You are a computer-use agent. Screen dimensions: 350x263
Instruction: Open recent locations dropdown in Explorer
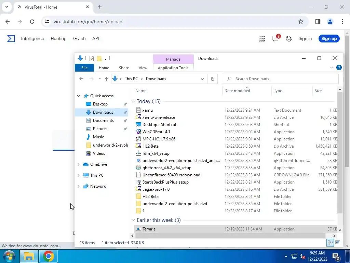[x=99, y=79]
